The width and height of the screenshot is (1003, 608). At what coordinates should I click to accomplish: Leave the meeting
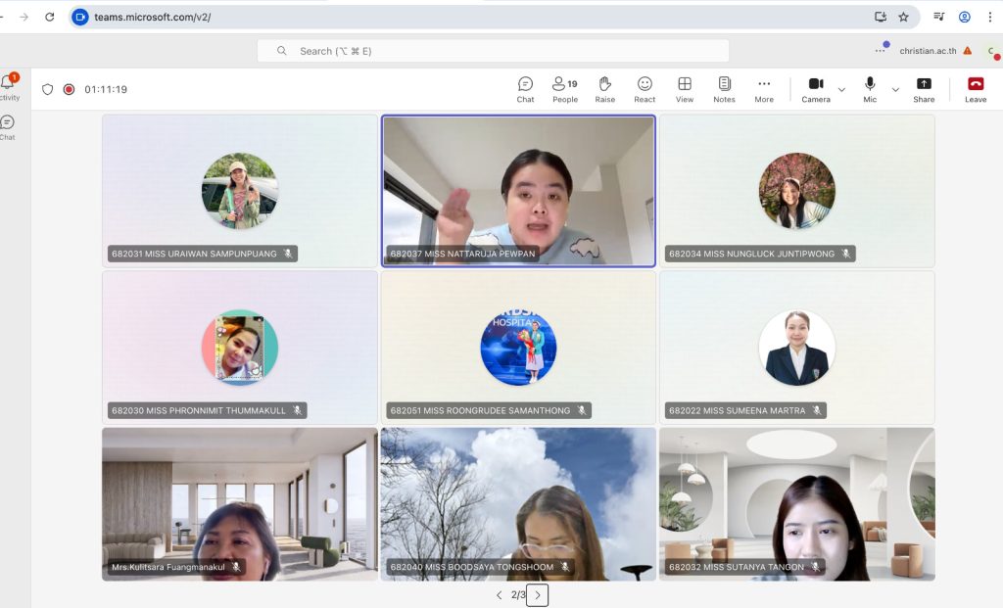[x=976, y=89]
